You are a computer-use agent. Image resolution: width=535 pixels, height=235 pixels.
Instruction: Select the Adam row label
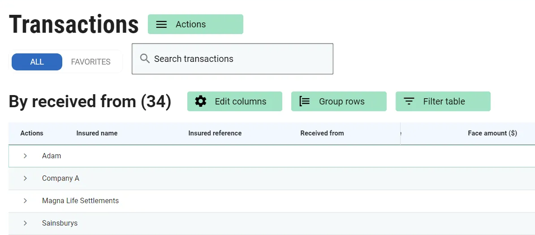coord(52,156)
